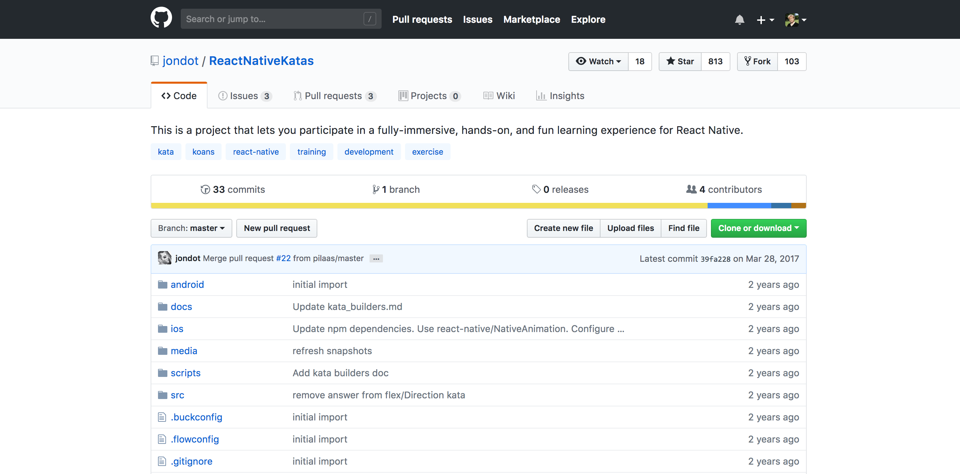Focus the Search or jump to field
The image size is (960, 474).
[281, 19]
